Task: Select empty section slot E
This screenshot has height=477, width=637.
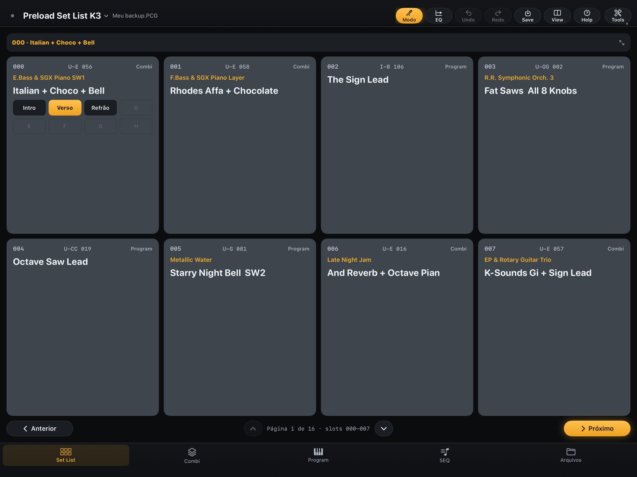Action: (x=29, y=126)
